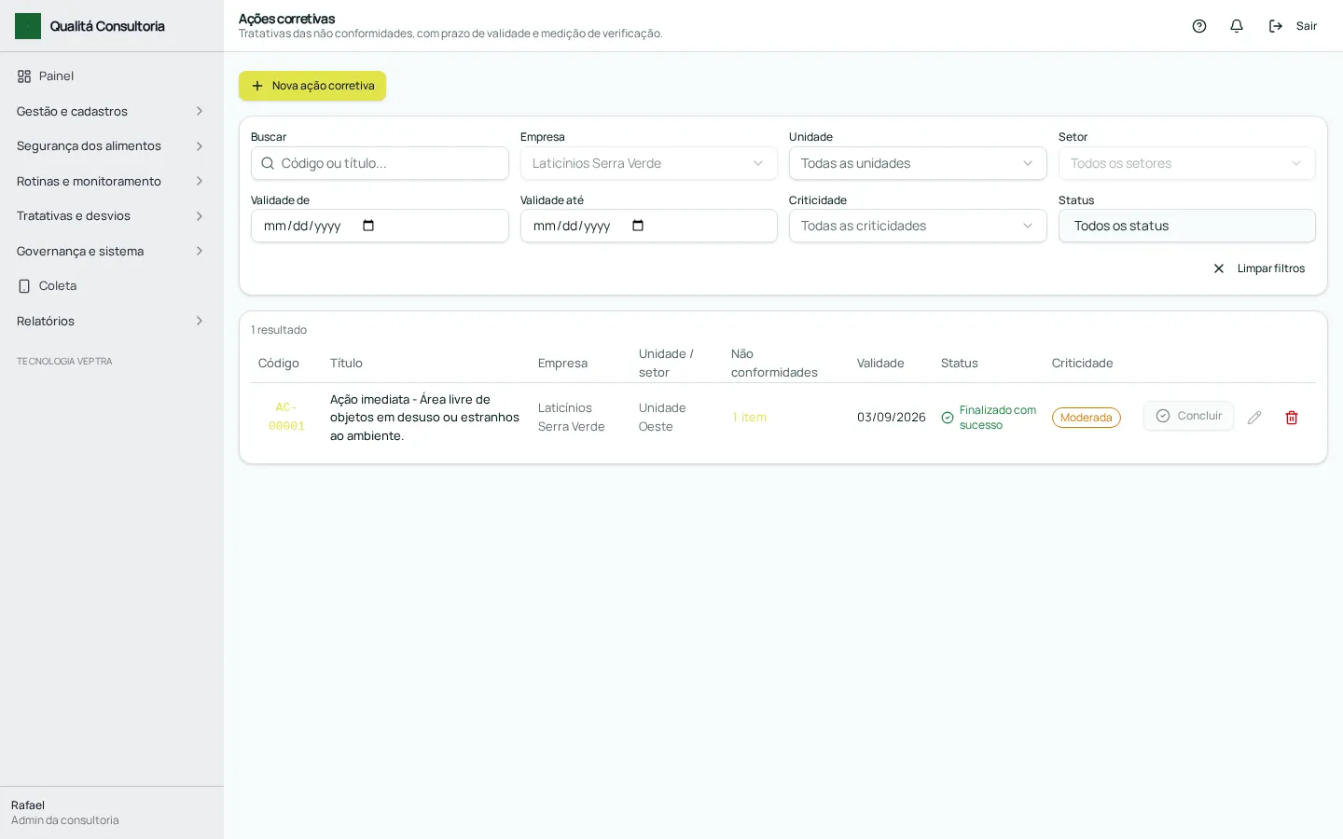The height and width of the screenshot is (839, 1343).
Task: Open the calendar picker in Validade de
Action: pyautogui.click(x=368, y=226)
